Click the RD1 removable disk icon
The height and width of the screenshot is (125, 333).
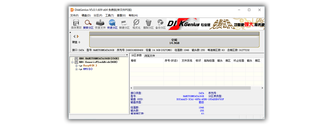pyautogui.click(x=76, y=62)
